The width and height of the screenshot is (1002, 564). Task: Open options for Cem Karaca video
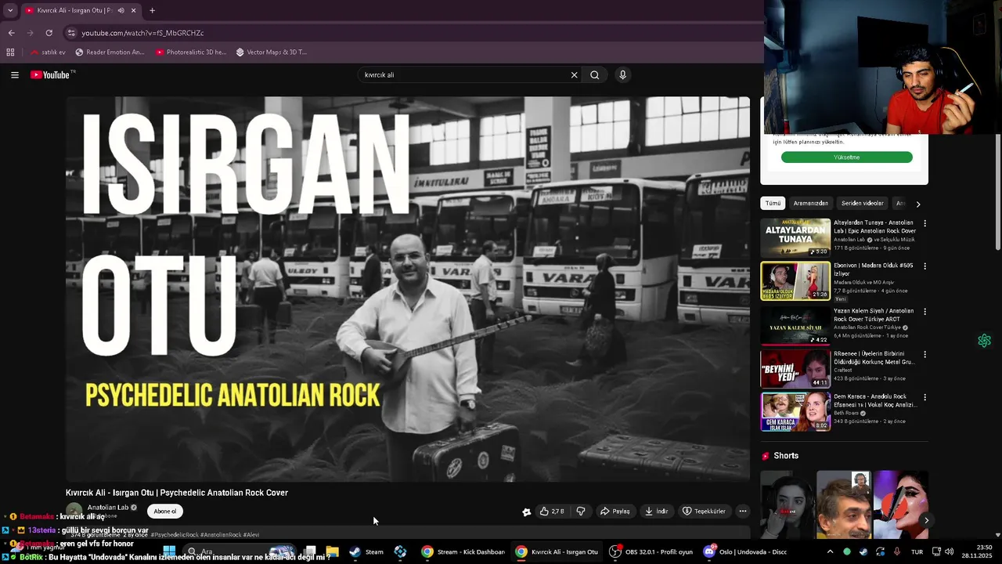pyautogui.click(x=925, y=397)
